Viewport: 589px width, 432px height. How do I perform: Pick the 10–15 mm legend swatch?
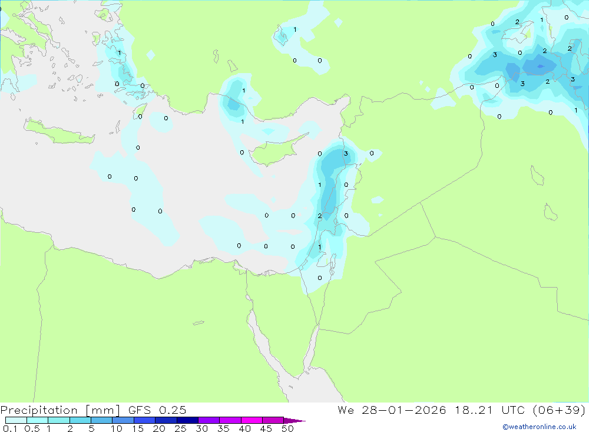point(123,420)
